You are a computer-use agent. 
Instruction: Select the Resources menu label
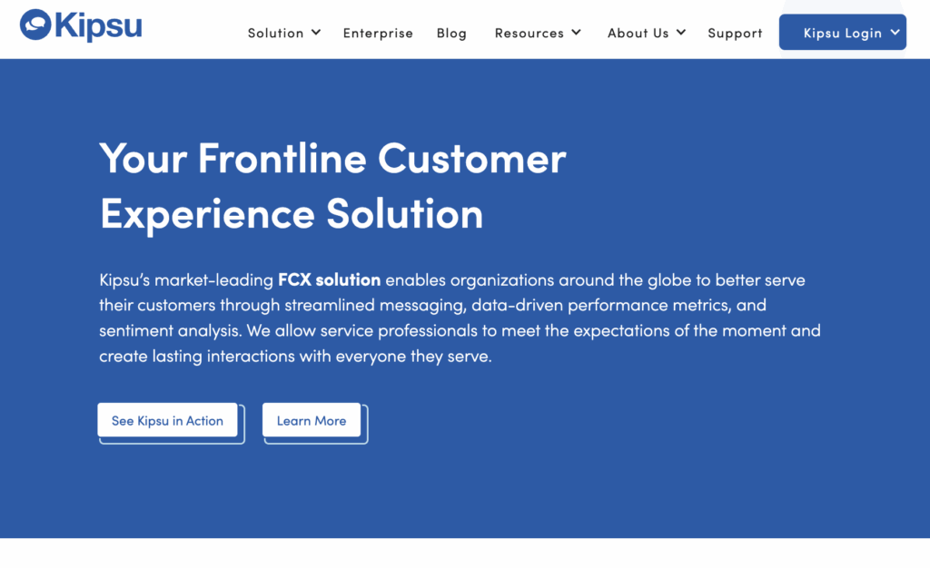(529, 33)
